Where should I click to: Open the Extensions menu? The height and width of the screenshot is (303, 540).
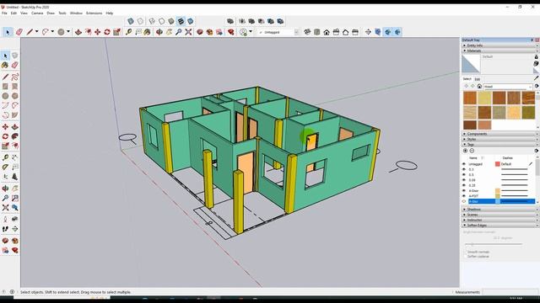tap(94, 13)
